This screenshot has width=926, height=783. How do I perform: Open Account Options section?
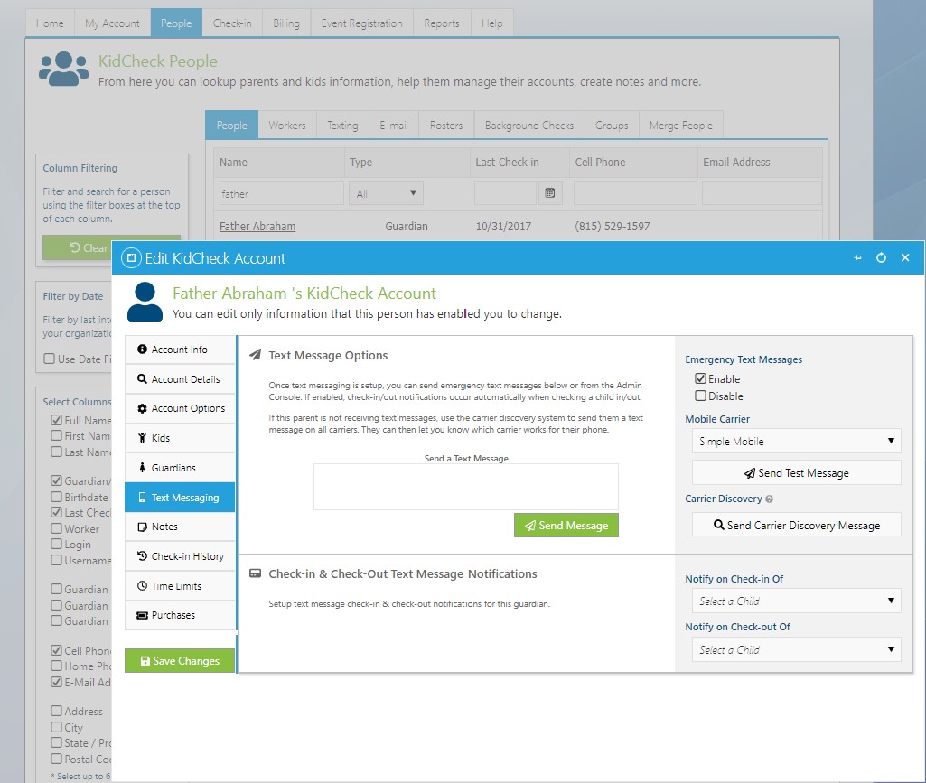coord(180,408)
